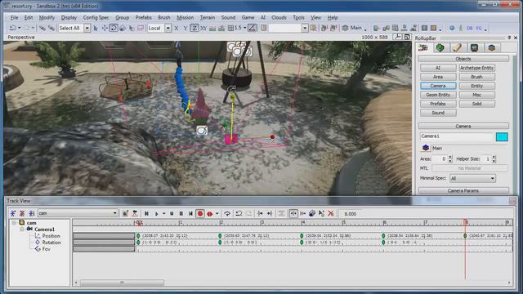Screen dimensions: 523x294
Task: Open the Minimal Spec All dropdown
Action: click(472, 178)
